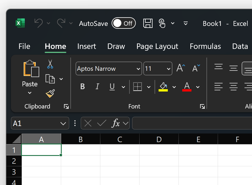
Task: Click the Increase Font Size icon
Action: coord(180,68)
